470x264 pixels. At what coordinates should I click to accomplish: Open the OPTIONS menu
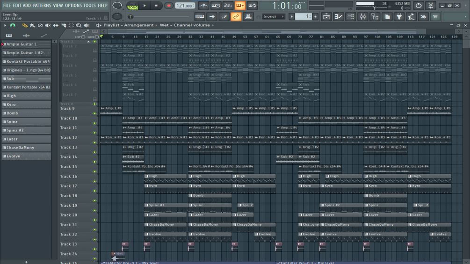[73, 6]
